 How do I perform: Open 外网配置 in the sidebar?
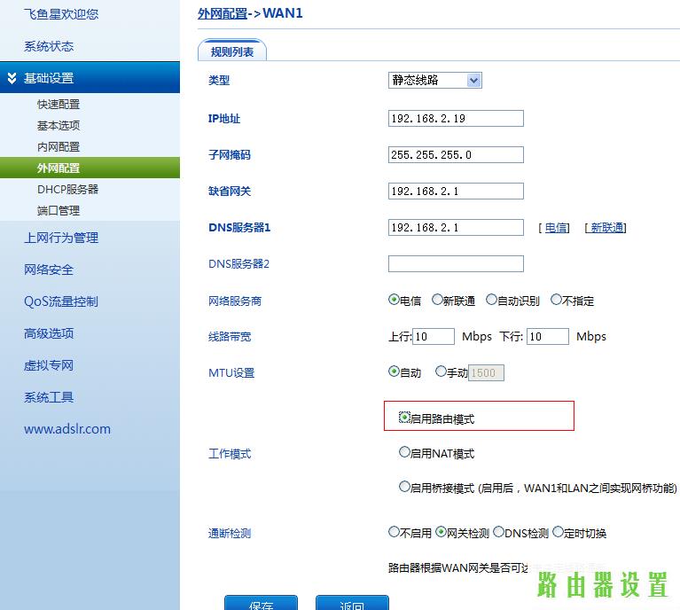coord(59,168)
